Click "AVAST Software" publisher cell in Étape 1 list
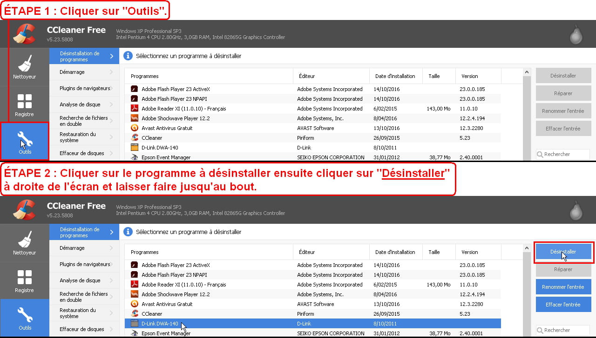This screenshot has width=596, height=338. [316, 128]
